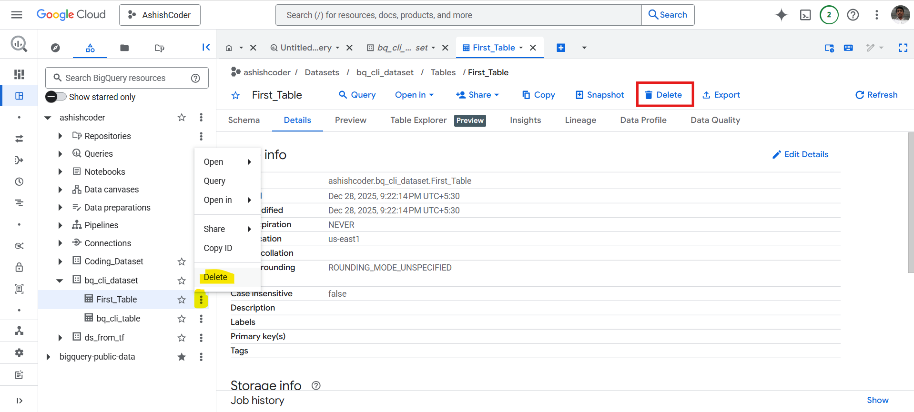
Task: Open actions menu for bq_cli_table
Action: click(201, 319)
